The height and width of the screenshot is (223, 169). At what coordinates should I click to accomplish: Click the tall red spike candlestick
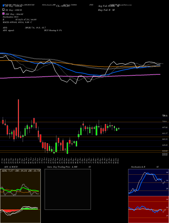tap(18, 118)
